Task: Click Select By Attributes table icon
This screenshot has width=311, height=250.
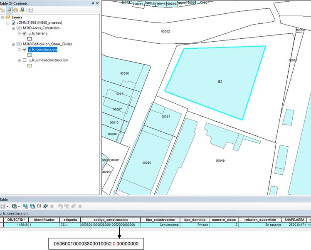Action: click(26, 206)
